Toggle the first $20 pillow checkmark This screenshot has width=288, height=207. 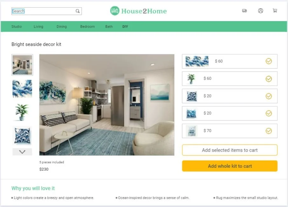click(x=269, y=96)
